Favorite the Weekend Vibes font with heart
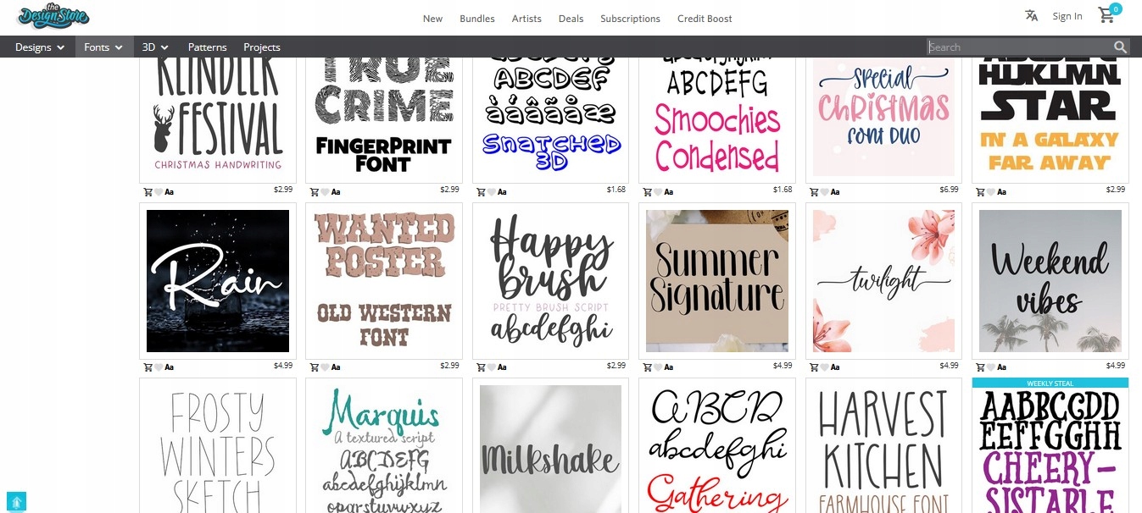1142x513 pixels. click(991, 367)
